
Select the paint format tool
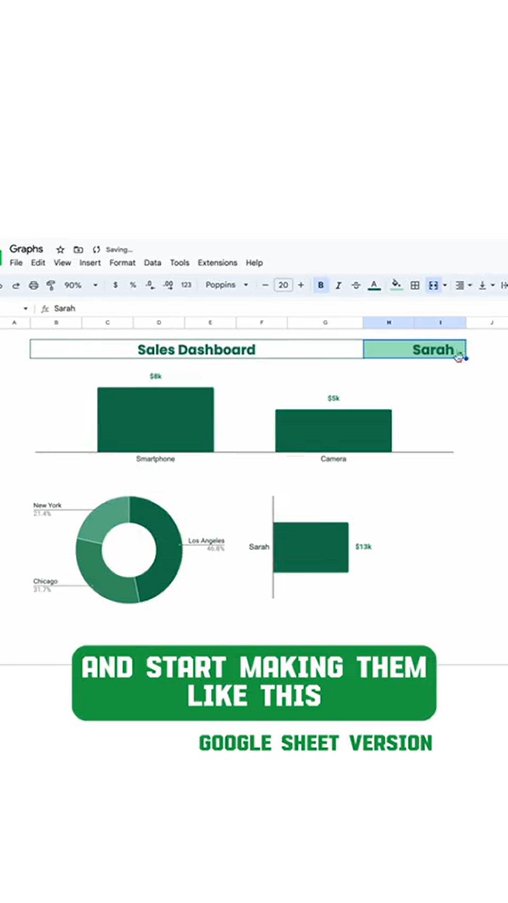(51, 285)
